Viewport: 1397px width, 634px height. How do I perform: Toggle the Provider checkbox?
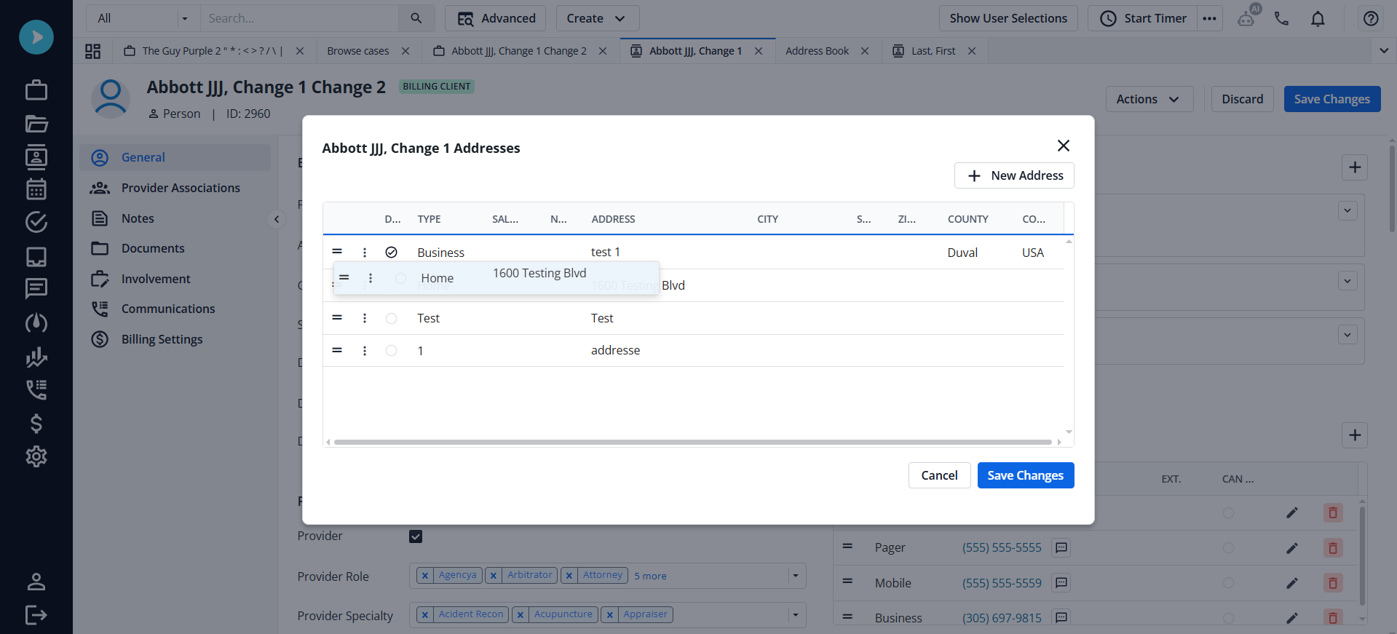coord(416,536)
